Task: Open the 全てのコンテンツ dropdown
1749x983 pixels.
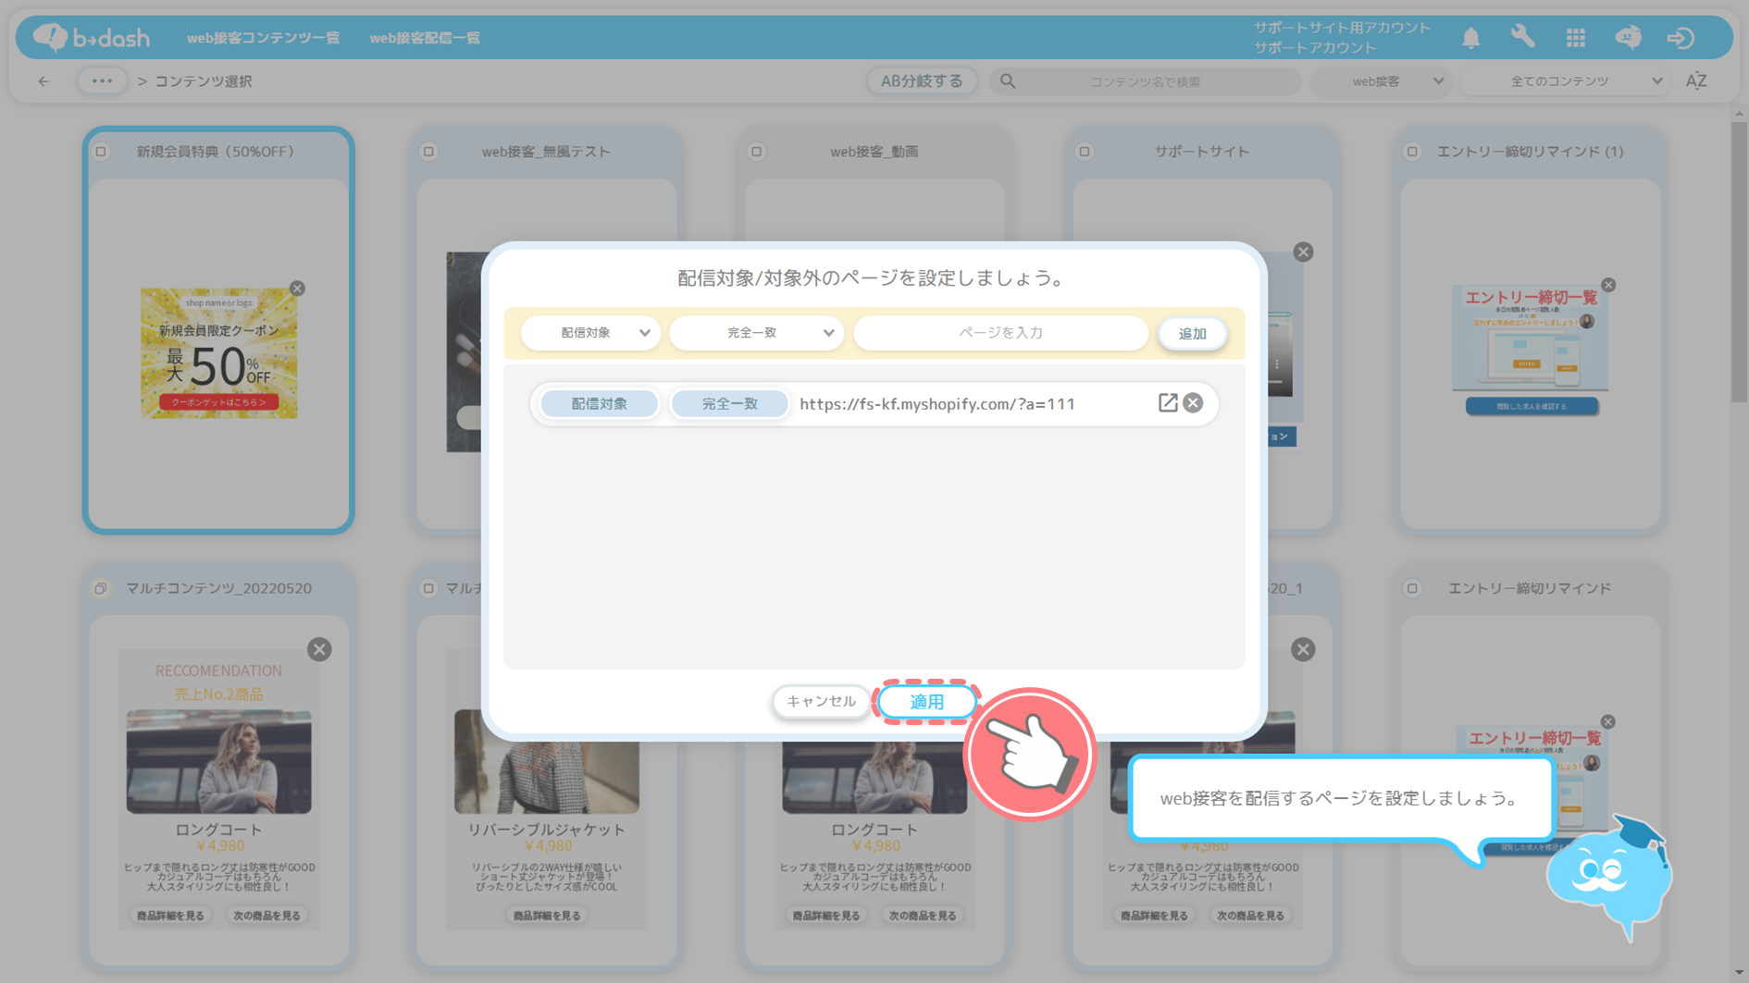Action: point(1566,81)
